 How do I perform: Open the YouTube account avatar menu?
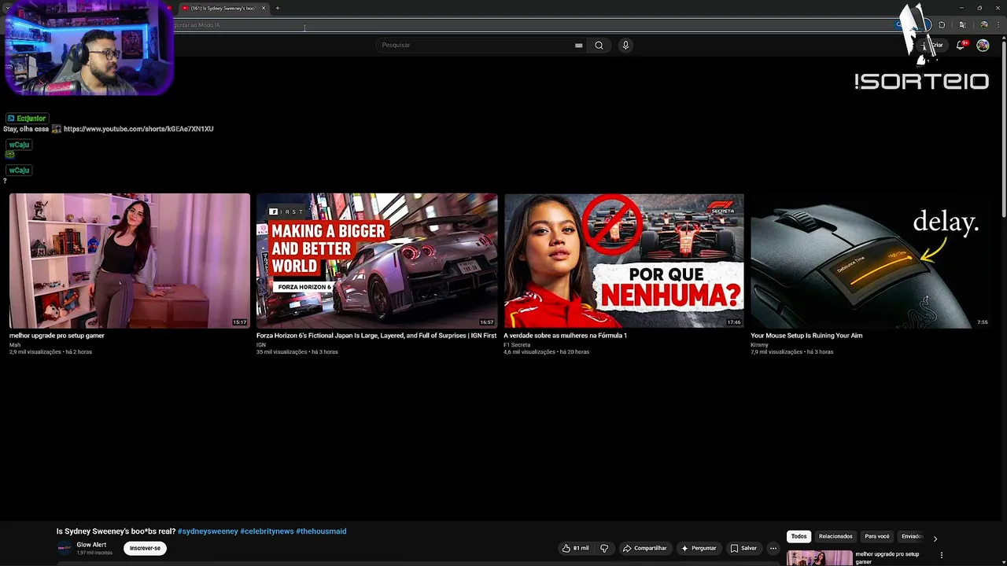pos(983,46)
